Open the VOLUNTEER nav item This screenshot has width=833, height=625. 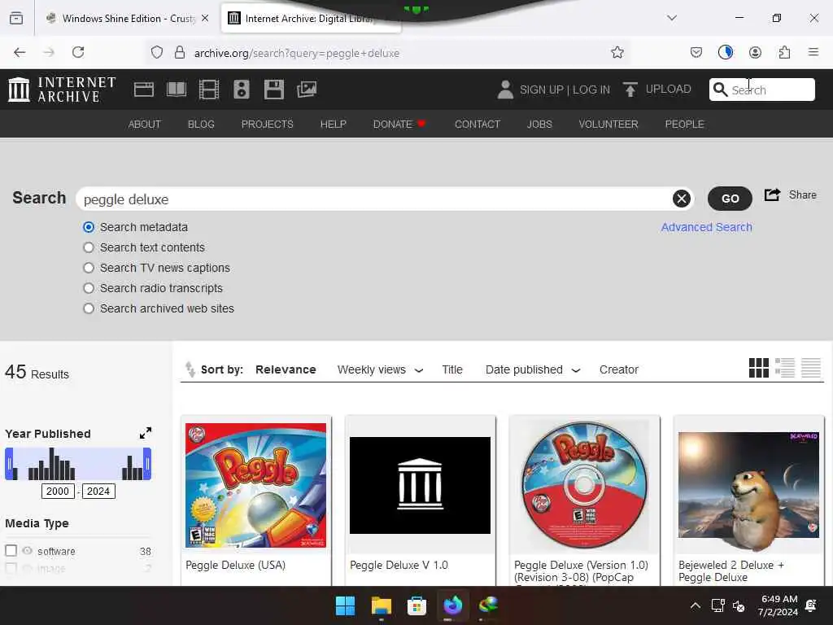point(608,124)
